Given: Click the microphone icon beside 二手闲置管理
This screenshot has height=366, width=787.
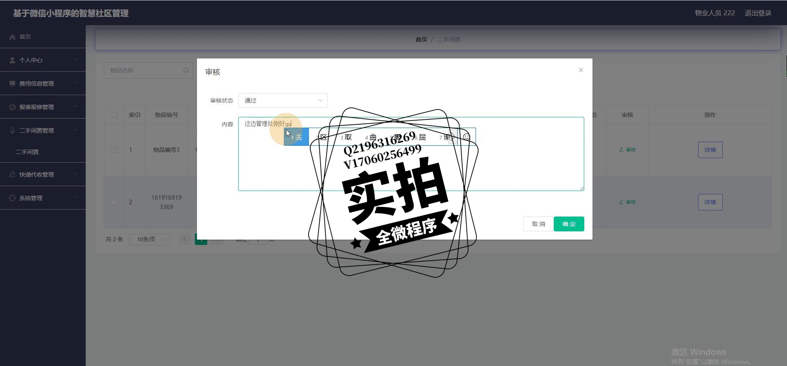Looking at the screenshot, I should click(12, 131).
